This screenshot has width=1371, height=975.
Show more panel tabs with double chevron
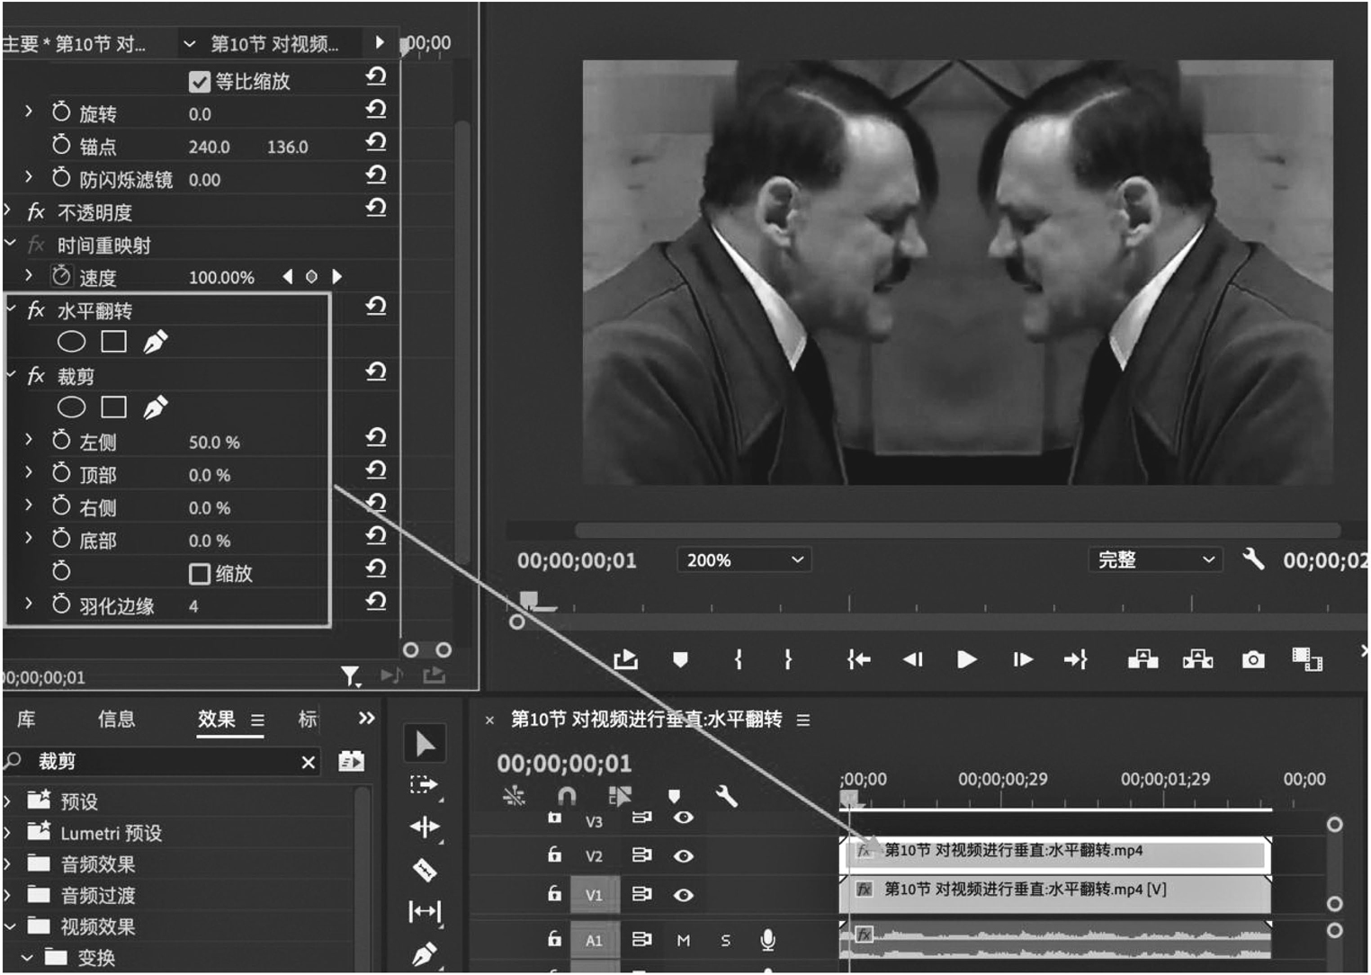point(366,718)
